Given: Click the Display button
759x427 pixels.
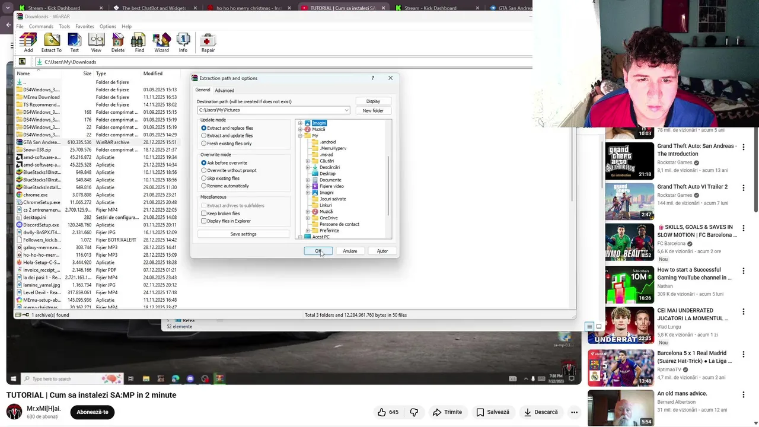Looking at the screenshot, I should (373, 101).
